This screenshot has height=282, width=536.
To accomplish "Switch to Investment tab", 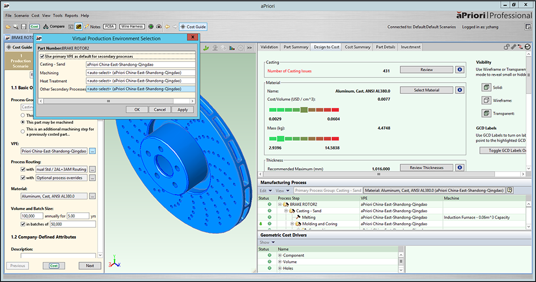I will click(410, 47).
